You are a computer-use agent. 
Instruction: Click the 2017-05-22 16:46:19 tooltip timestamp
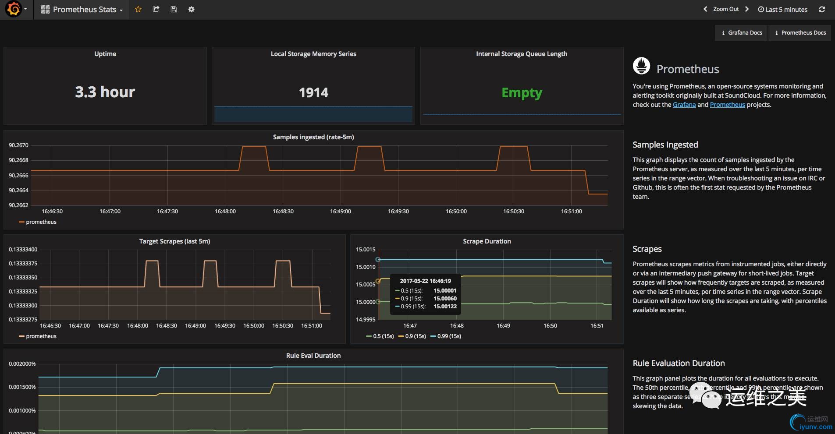(x=425, y=281)
